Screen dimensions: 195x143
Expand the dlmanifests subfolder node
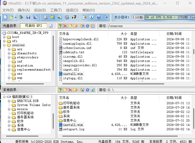[9, 53]
